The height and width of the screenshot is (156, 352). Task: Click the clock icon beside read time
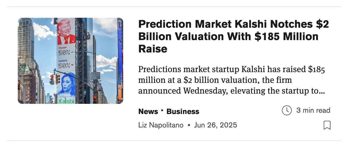(287, 110)
